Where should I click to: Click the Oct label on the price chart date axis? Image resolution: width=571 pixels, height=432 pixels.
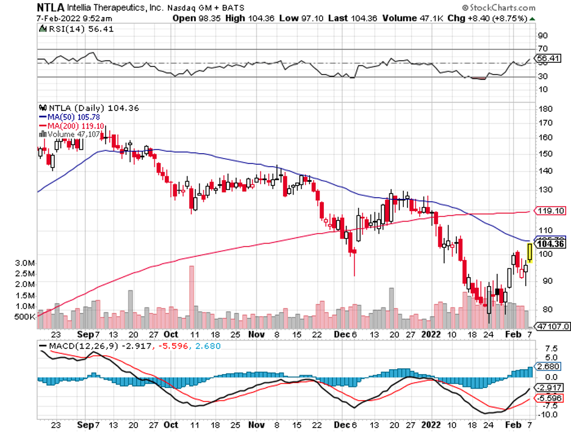[x=171, y=334]
